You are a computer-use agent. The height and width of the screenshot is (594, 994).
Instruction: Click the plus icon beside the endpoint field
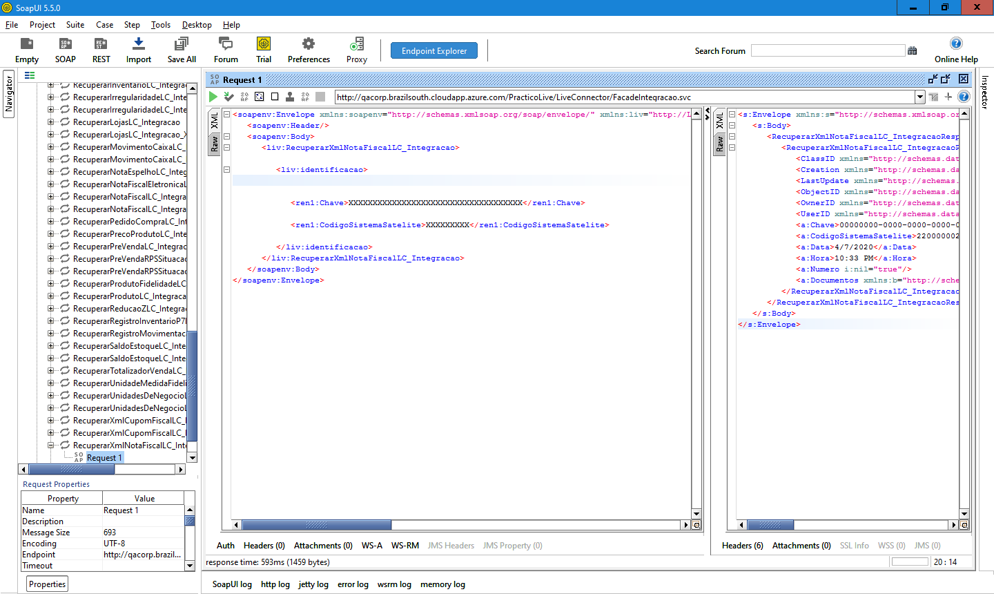click(948, 97)
